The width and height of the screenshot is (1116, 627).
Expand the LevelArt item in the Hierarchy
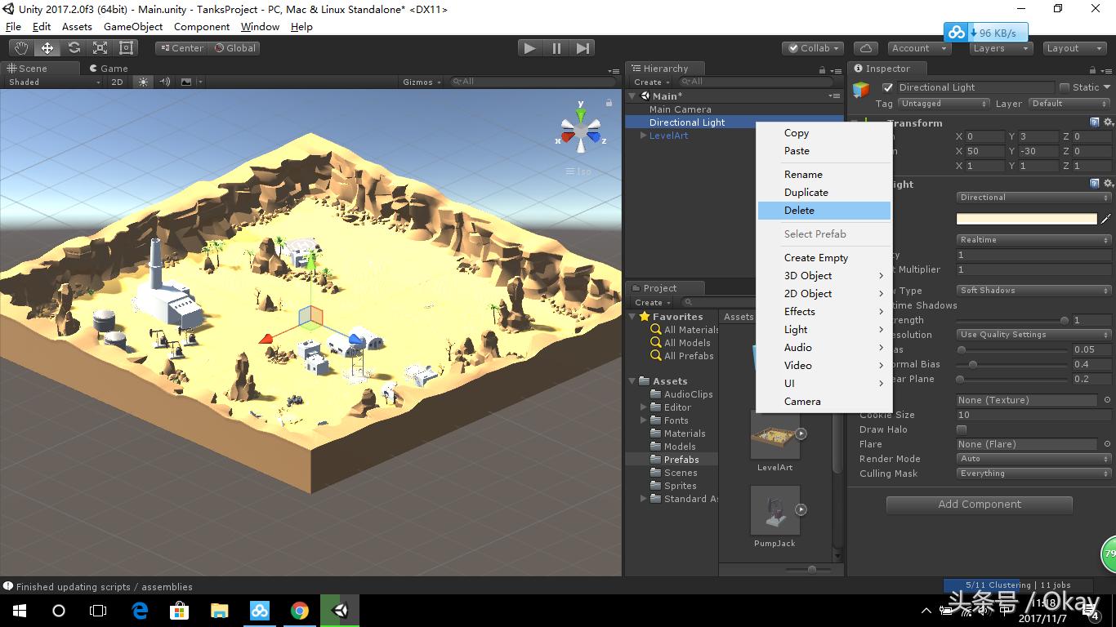641,136
